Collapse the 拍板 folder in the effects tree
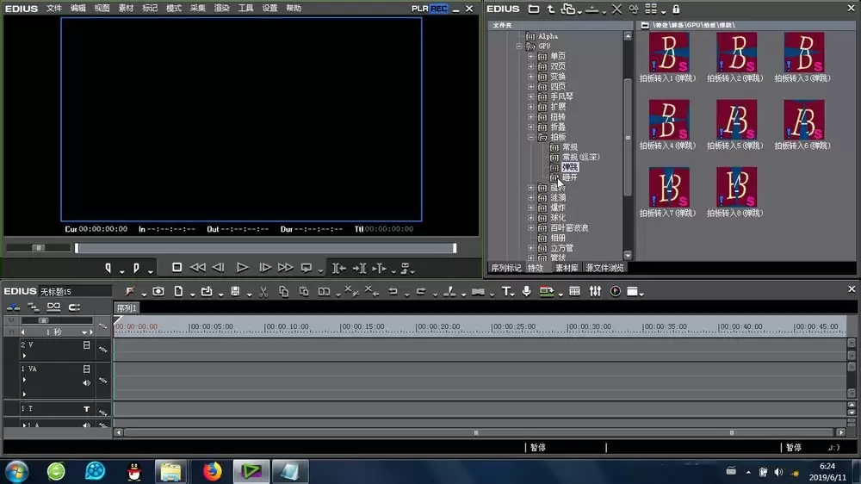The width and height of the screenshot is (861, 484). [x=531, y=137]
